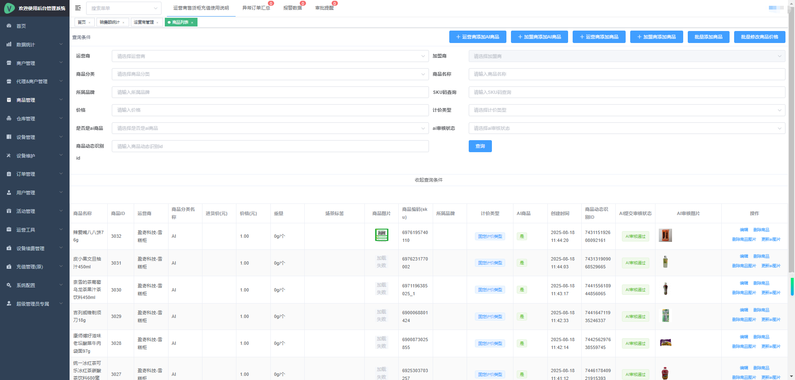Screen dimensions: 795x380
Task: Click the blue 查询 search button
Action: [480, 146]
